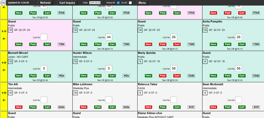This screenshot has height=118, width=264.
Task: Click Paid status for Anita Pompilio
Action: click(x=228, y=44)
